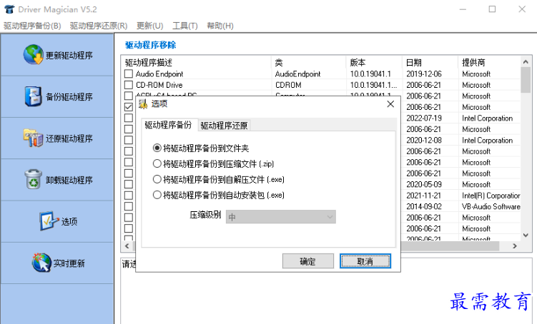Click the Driver Magician hat icon in title bar

(x=9, y=9)
